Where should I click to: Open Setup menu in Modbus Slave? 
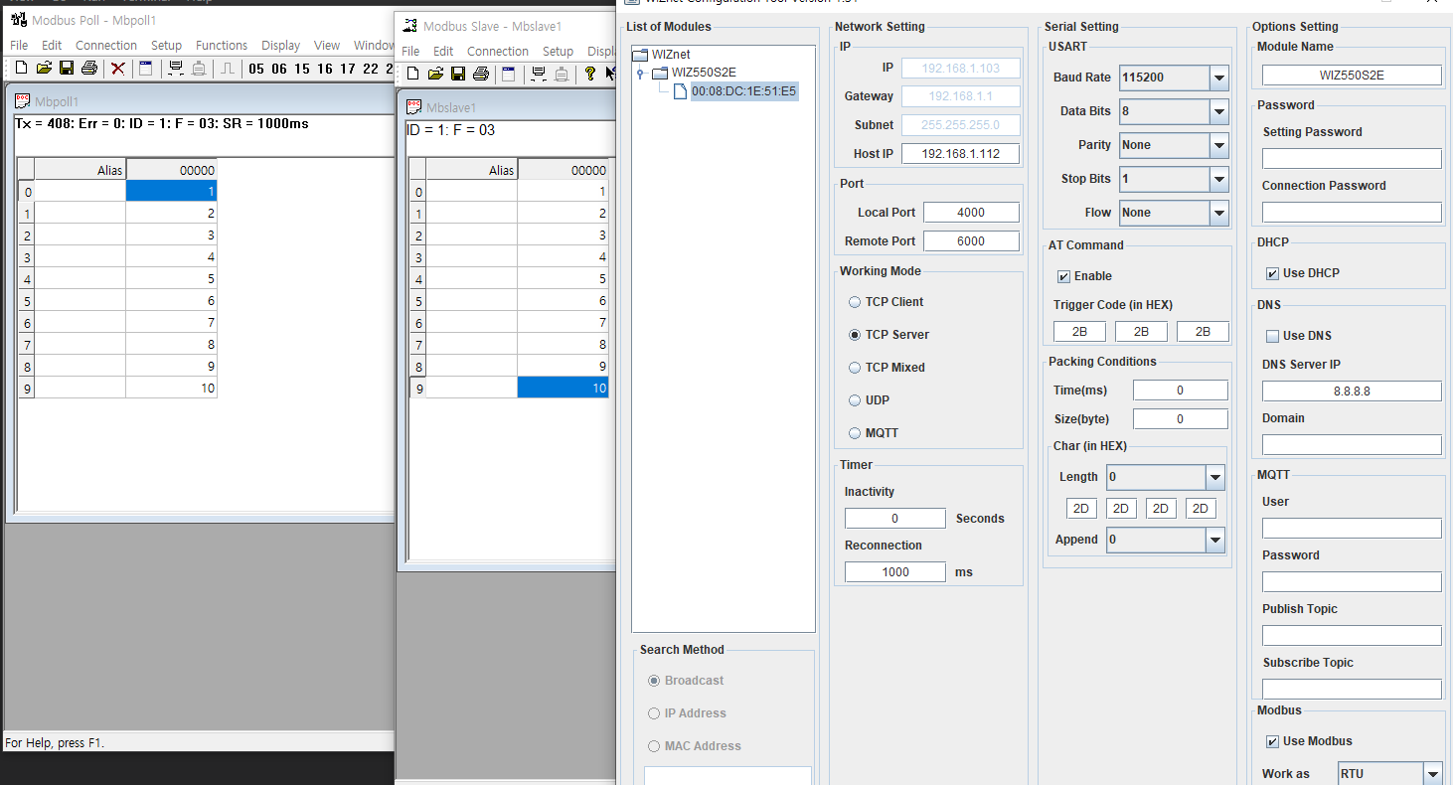pyautogui.click(x=558, y=51)
